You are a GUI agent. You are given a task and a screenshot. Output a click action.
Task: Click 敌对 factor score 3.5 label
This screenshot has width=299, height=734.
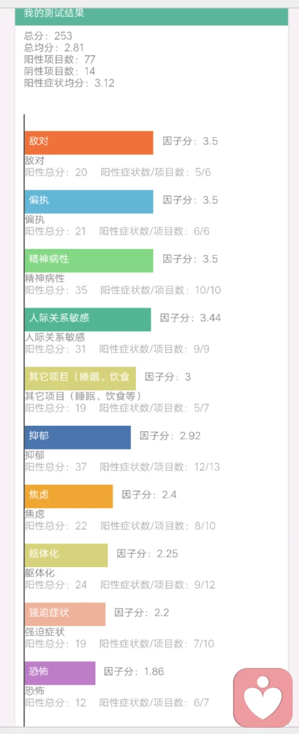[190, 141]
